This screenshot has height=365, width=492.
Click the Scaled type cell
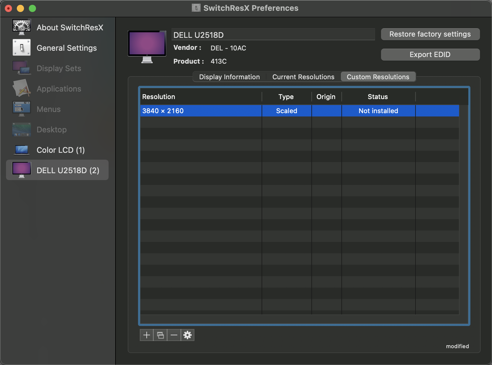pyautogui.click(x=286, y=111)
